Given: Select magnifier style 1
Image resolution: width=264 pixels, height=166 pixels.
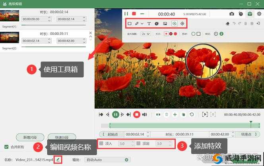Looking at the screenshot, I should tap(216, 34).
